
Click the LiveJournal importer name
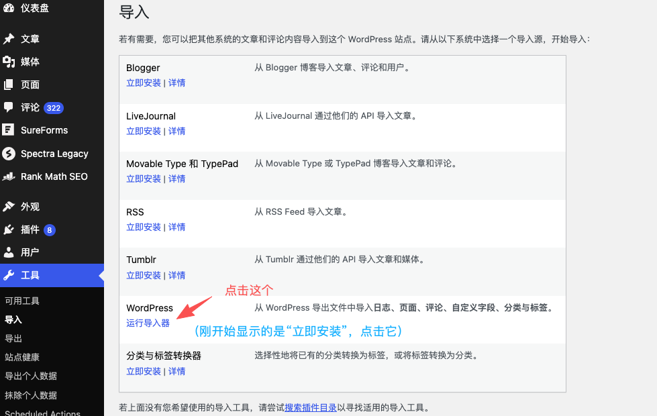[x=151, y=116]
